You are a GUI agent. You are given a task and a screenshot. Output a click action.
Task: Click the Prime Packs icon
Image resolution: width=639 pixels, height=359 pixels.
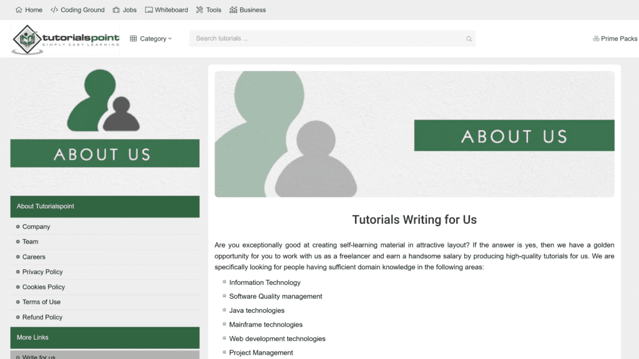(596, 39)
